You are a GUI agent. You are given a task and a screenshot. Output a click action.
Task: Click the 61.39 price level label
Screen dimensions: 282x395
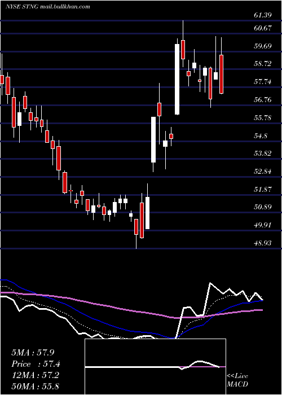pos(263,15)
